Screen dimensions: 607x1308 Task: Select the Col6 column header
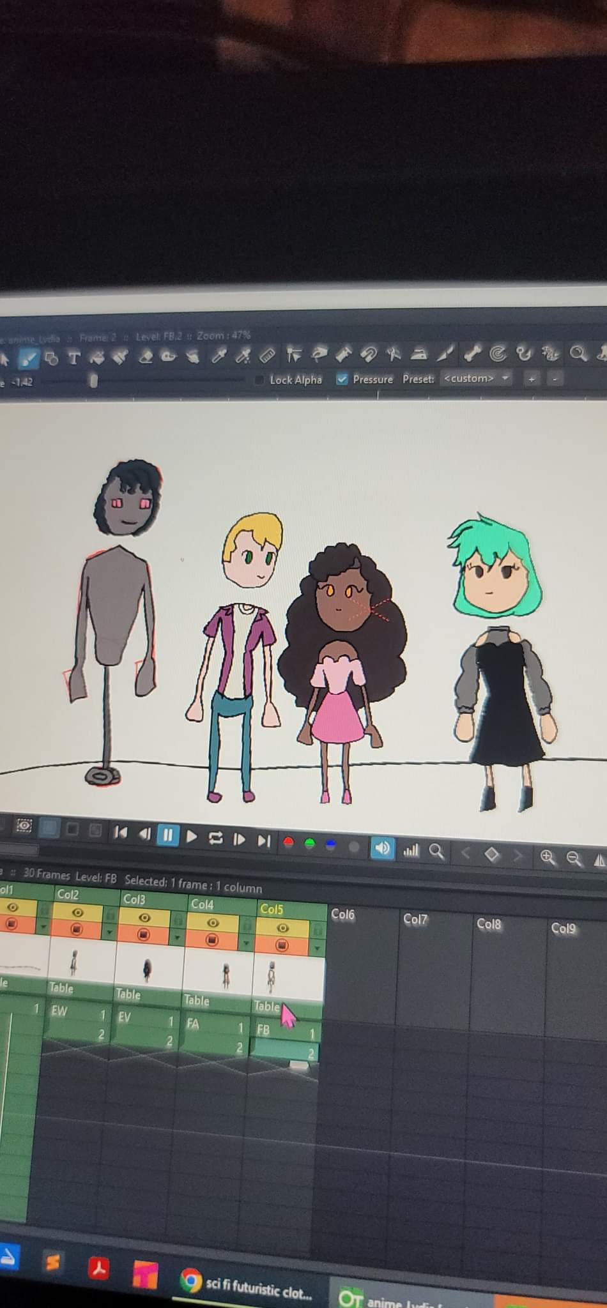click(343, 915)
